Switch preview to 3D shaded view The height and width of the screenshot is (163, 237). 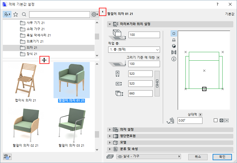pos(174,46)
